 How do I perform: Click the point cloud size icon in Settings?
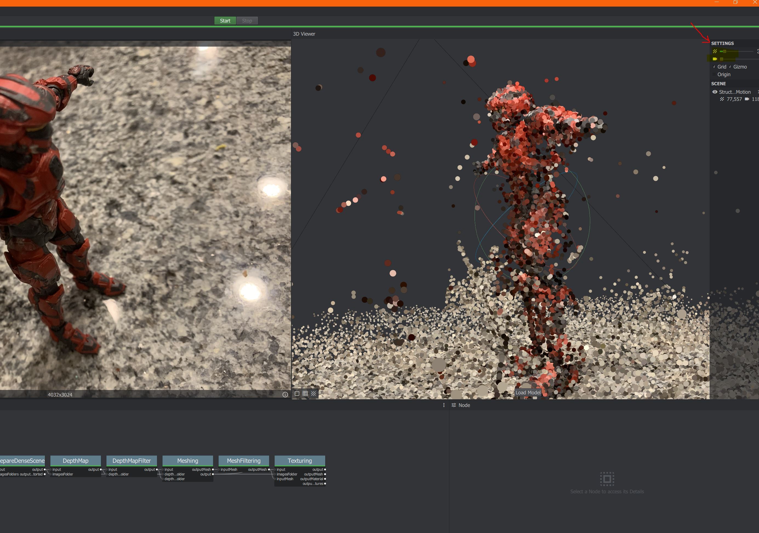(x=715, y=51)
